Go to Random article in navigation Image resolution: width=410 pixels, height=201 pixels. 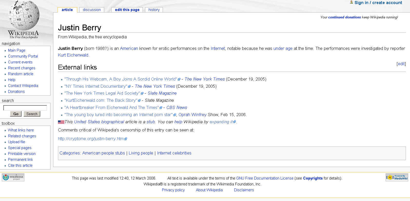pos(21,74)
